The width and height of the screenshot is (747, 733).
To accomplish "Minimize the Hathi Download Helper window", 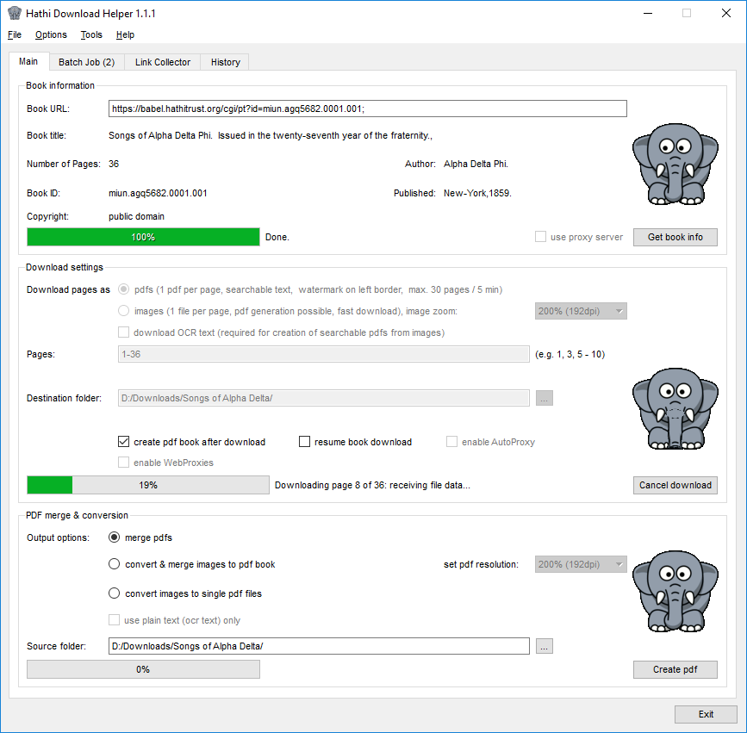I will 647,13.
